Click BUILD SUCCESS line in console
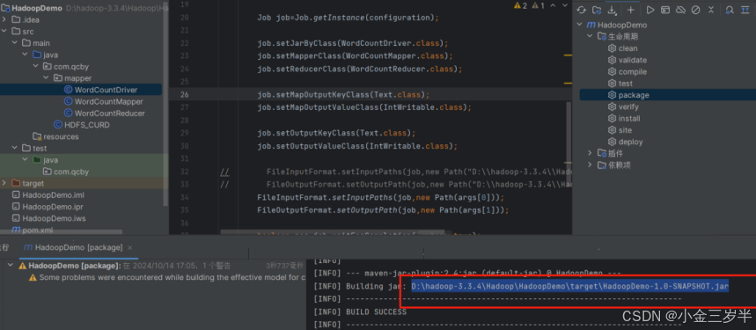The width and height of the screenshot is (756, 330). tap(376, 312)
